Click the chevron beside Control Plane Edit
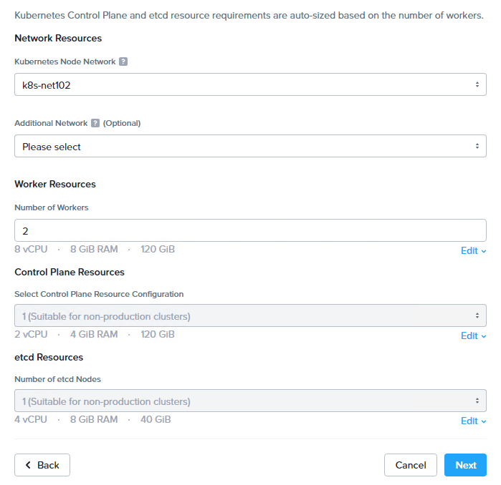Screen dimensions: 501x485 [x=484, y=336]
